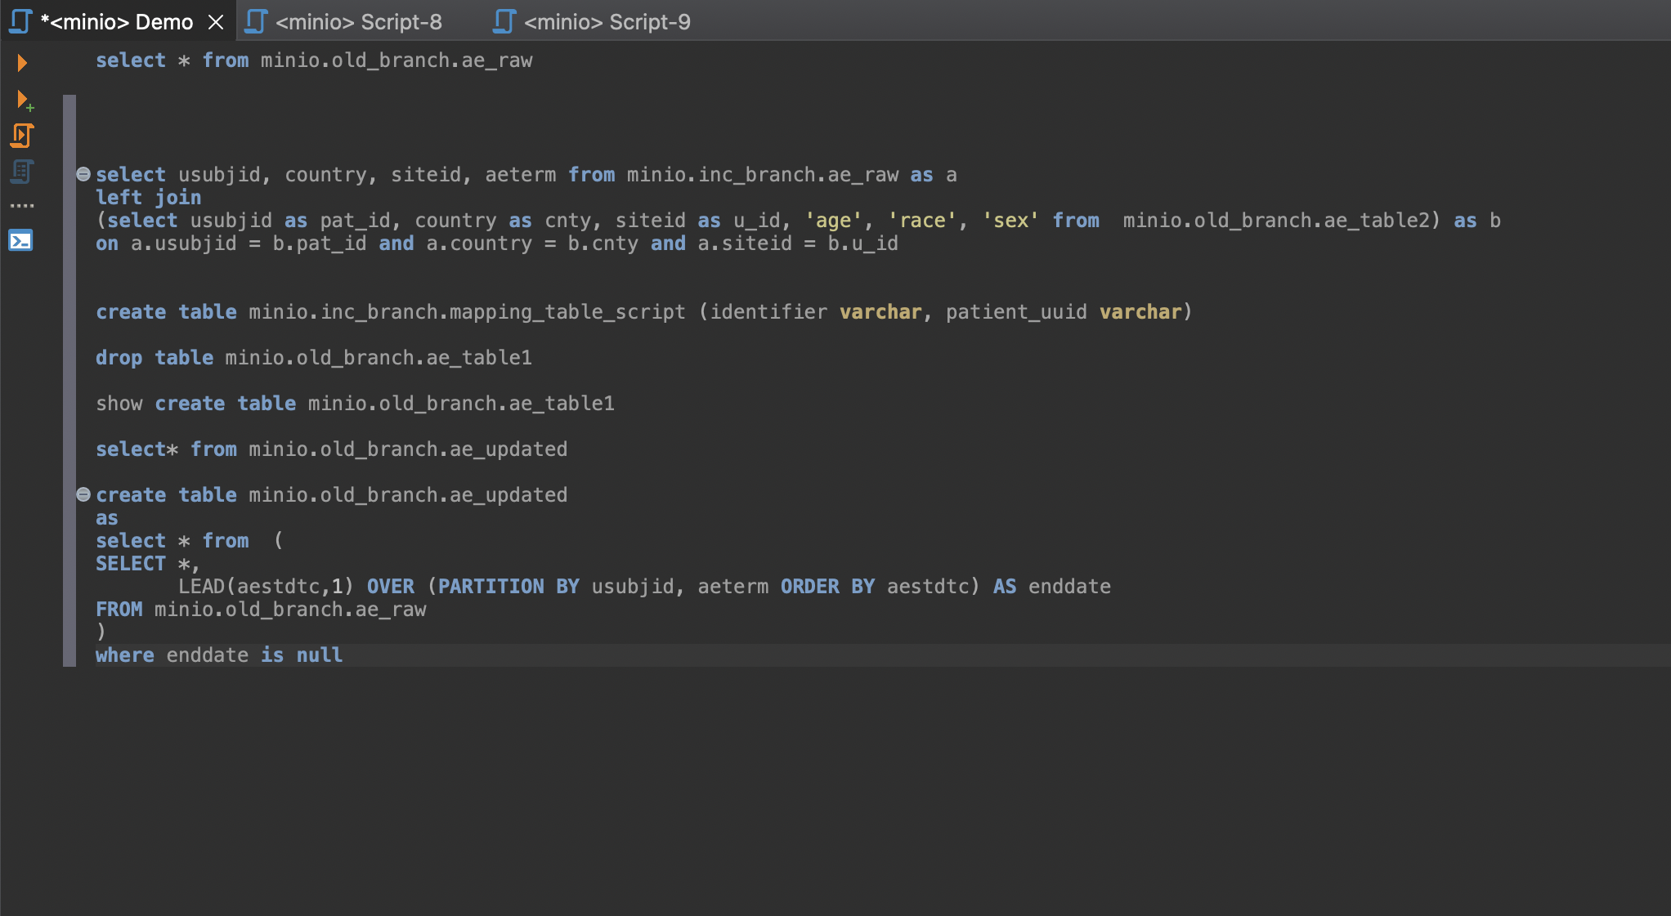Close the Demo editor tab
Viewport: 1671px width, 916px height.
tap(216, 21)
